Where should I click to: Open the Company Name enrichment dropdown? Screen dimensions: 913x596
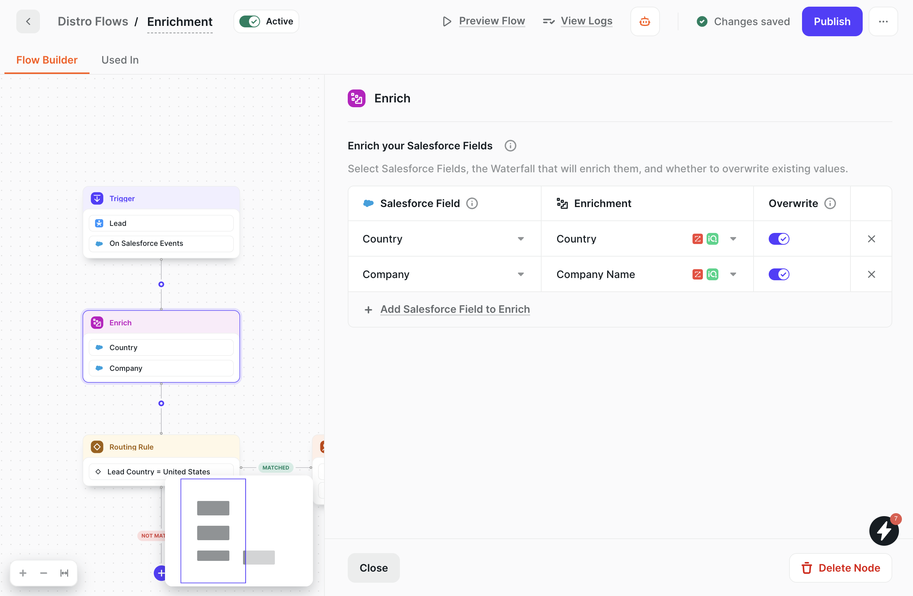646,274
